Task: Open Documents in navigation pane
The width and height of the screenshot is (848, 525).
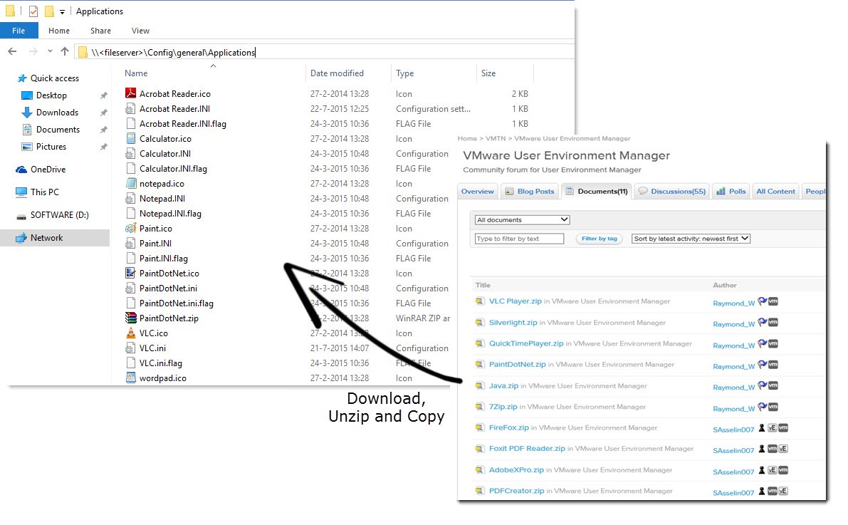Action: pos(58,130)
